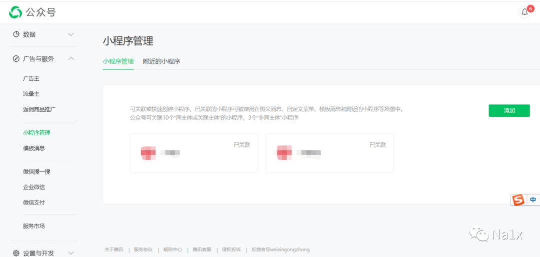Select the 小程序管理 tab
This screenshot has height=257, width=540.
118,61
